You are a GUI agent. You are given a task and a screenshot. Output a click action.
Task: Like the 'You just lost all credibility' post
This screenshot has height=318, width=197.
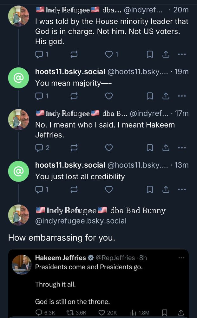[109, 190]
